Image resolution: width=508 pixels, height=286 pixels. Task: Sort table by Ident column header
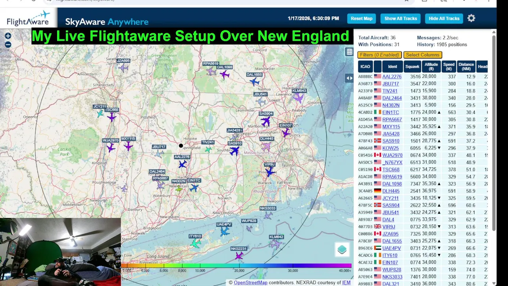coord(393,66)
